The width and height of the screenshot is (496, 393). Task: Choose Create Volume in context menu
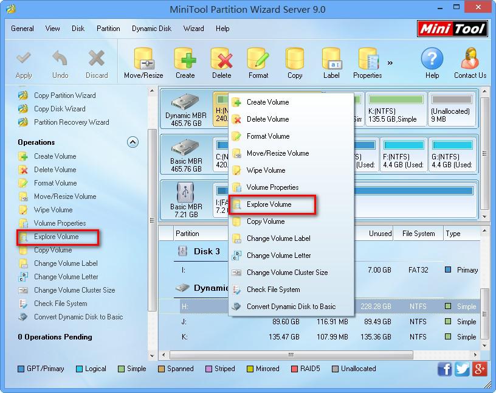click(291, 102)
